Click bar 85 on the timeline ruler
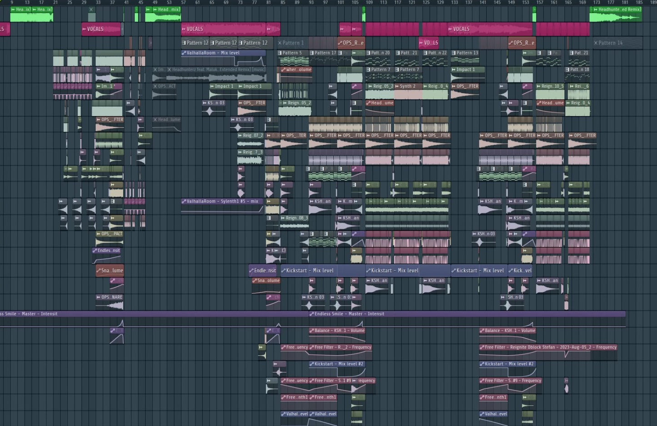This screenshot has height=426, width=657. [x=282, y=3]
